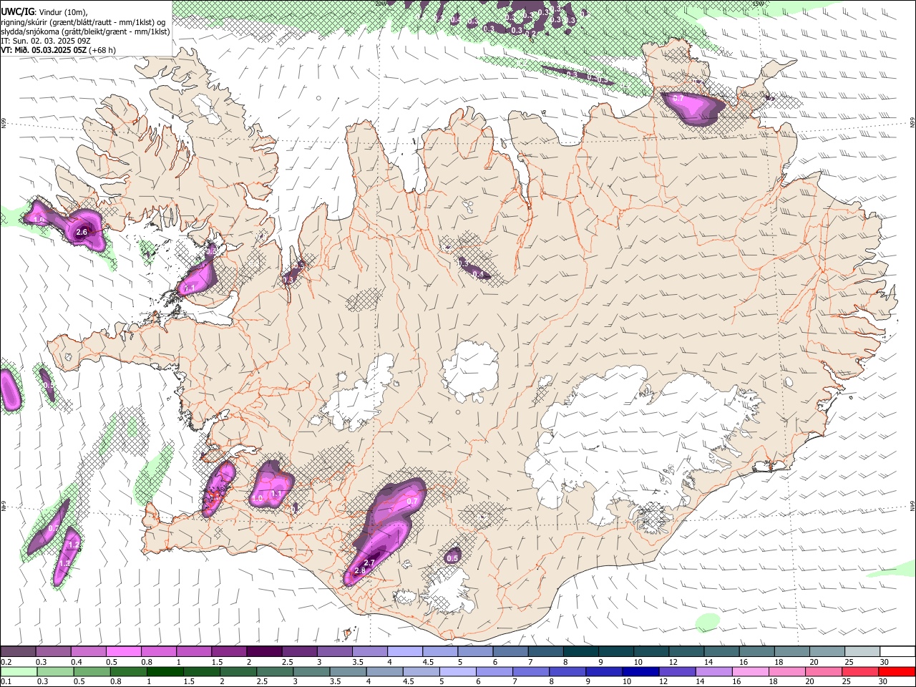
Task: Click the white 30 snow-scale swatch
Action: click(897, 652)
